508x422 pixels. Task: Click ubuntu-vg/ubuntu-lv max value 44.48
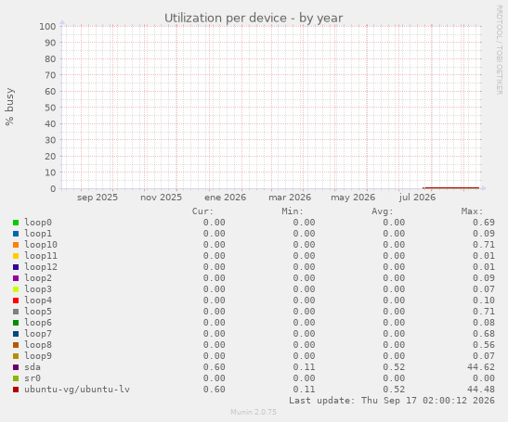pyautogui.click(x=481, y=390)
